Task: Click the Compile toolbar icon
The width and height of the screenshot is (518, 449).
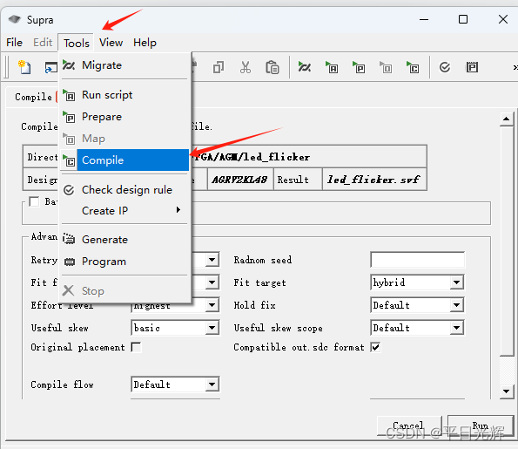Action: pos(413,67)
